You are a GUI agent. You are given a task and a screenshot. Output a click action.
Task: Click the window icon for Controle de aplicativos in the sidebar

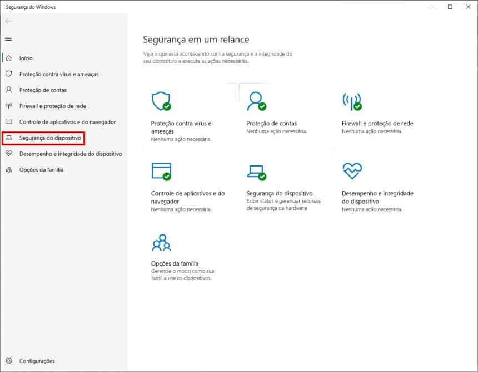coord(9,121)
